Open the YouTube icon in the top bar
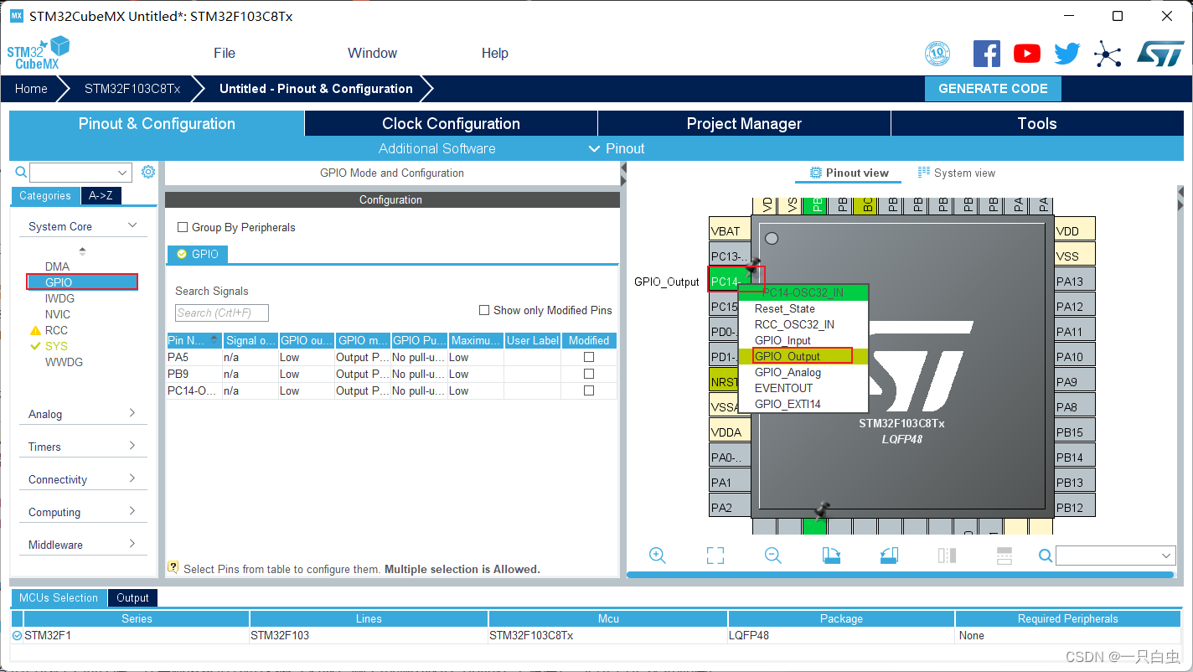 tap(1026, 53)
